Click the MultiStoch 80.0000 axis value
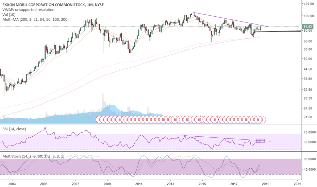317x187 pixels. pyautogui.click(x=310, y=159)
